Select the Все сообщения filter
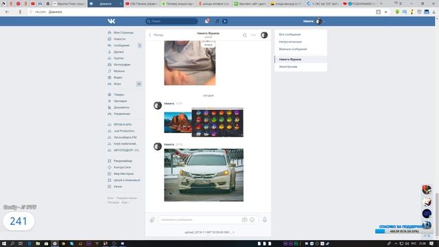The height and width of the screenshot is (247, 439). [289, 34]
